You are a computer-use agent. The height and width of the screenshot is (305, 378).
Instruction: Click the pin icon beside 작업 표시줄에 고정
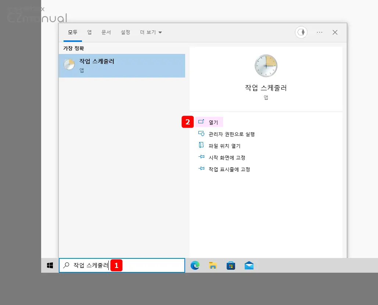[x=201, y=168]
